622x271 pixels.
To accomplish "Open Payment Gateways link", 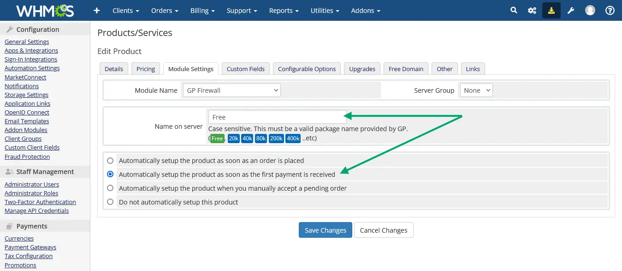I will 30,247.
